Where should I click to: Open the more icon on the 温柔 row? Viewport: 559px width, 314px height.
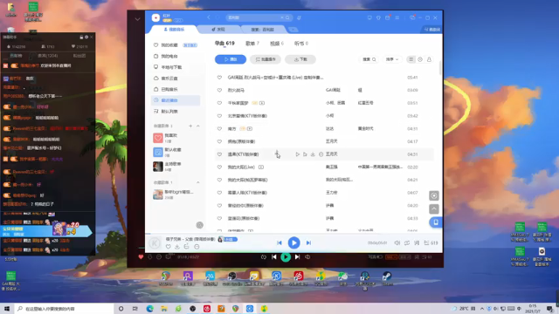point(321,154)
